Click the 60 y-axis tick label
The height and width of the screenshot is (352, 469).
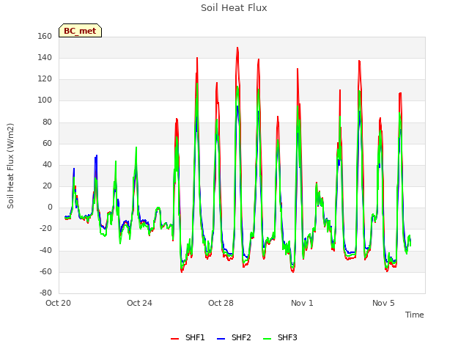point(47,144)
